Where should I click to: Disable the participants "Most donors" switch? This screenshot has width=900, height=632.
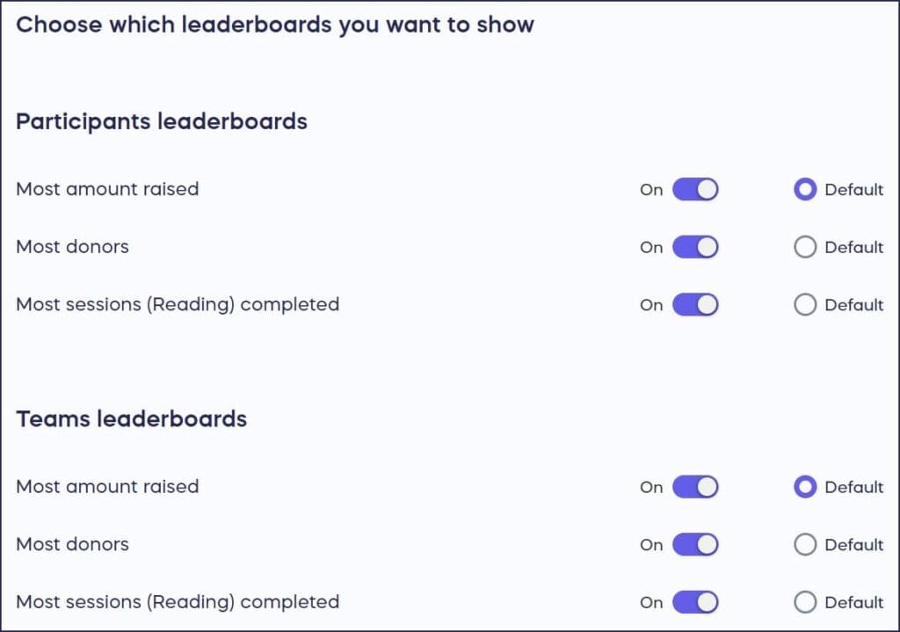[x=695, y=247]
